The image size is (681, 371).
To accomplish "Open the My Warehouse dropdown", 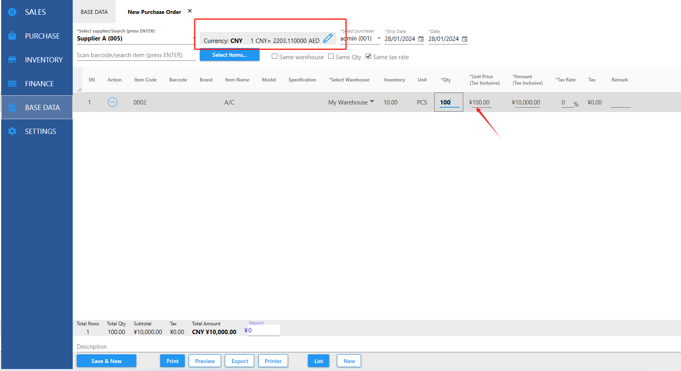I will 351,102.
